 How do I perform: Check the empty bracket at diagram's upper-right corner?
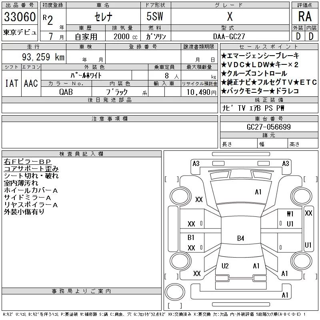[x=309, y=178]
